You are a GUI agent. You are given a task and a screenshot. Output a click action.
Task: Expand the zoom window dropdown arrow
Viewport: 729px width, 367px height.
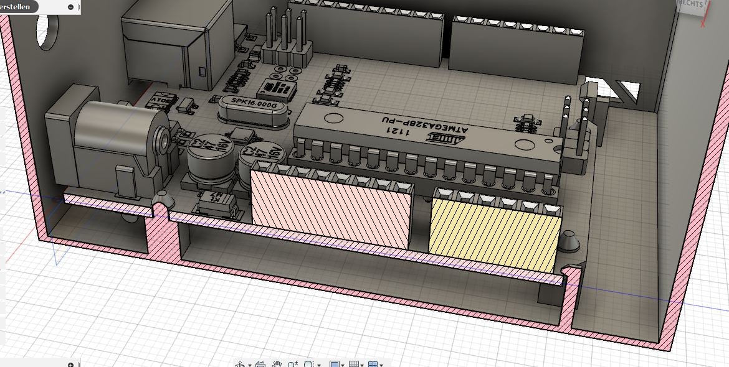(319, 365)
